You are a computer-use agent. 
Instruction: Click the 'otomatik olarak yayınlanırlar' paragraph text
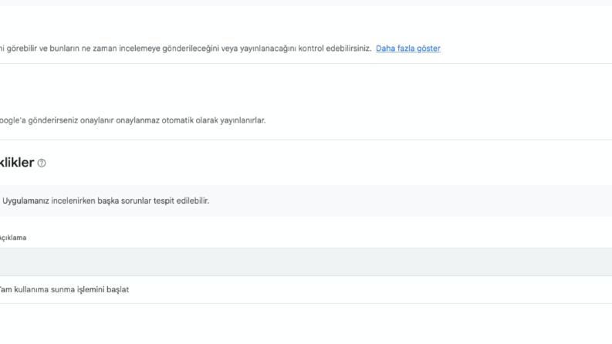pyautogui.click(x=133, y=120)
